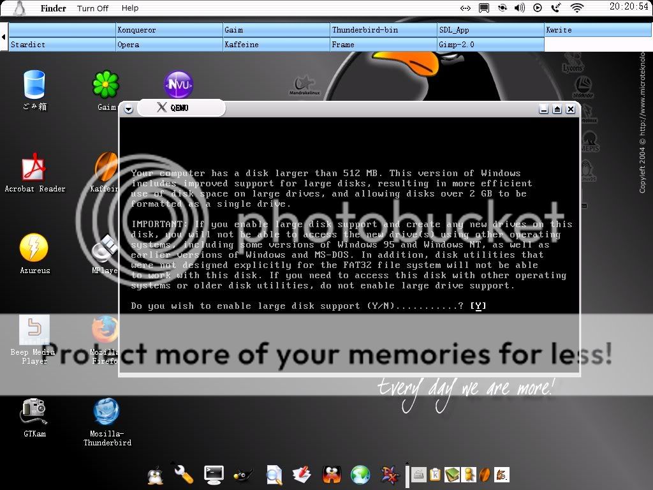This screenshot has height=490, width=653.
Task: Open the Gaim flower desktop icon
Action: (x=105, y=85)
